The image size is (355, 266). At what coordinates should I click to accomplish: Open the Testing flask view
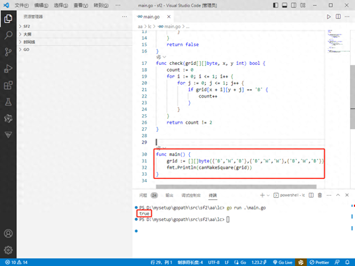[8, 102]
